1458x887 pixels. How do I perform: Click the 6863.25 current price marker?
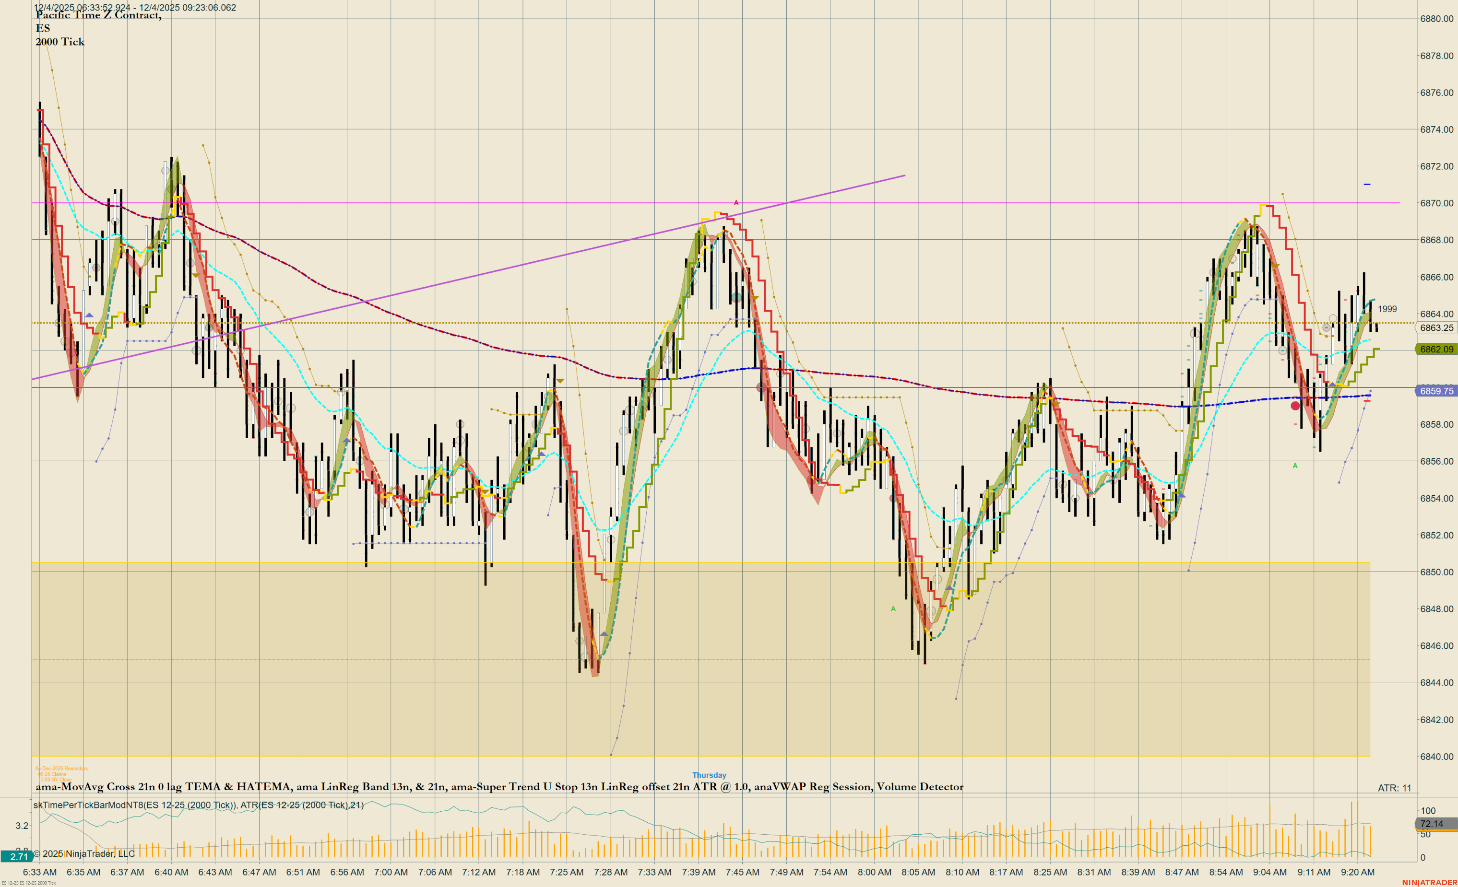click(1436, 327)
